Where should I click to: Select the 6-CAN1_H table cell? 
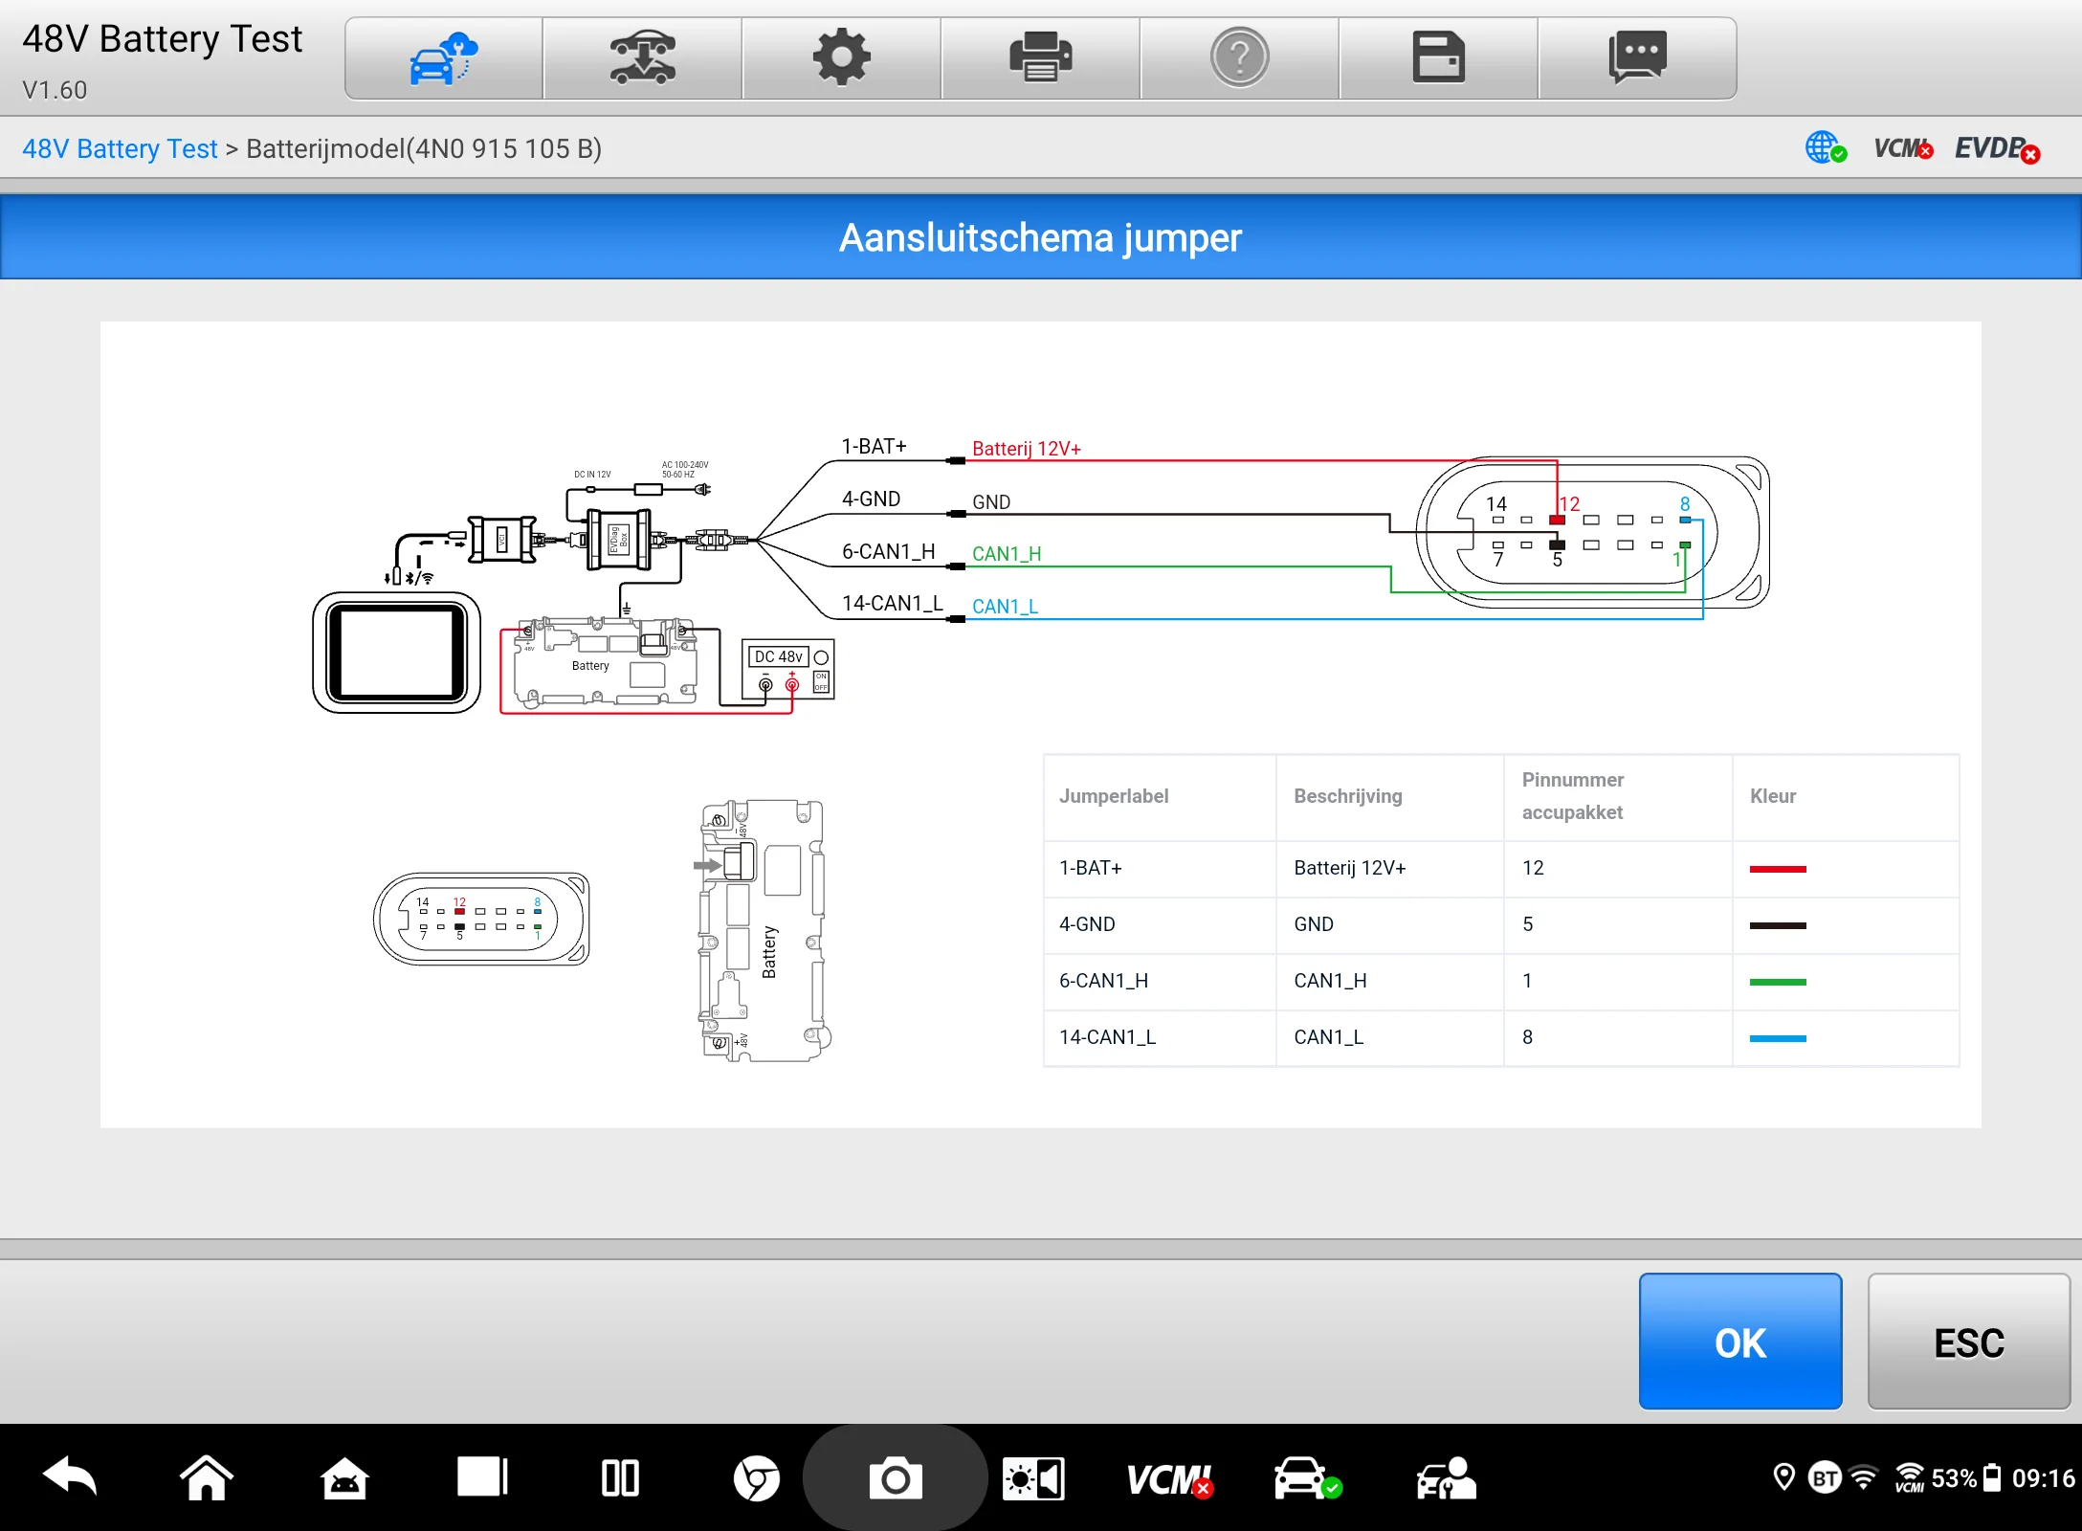click(x=1160, y=981)
